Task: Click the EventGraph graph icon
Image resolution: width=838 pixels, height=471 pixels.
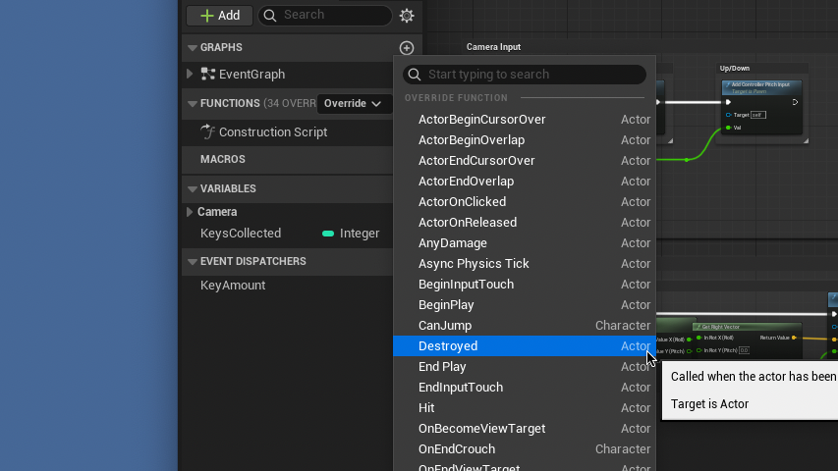Action: pyautogui.click(x=208, y=75)
